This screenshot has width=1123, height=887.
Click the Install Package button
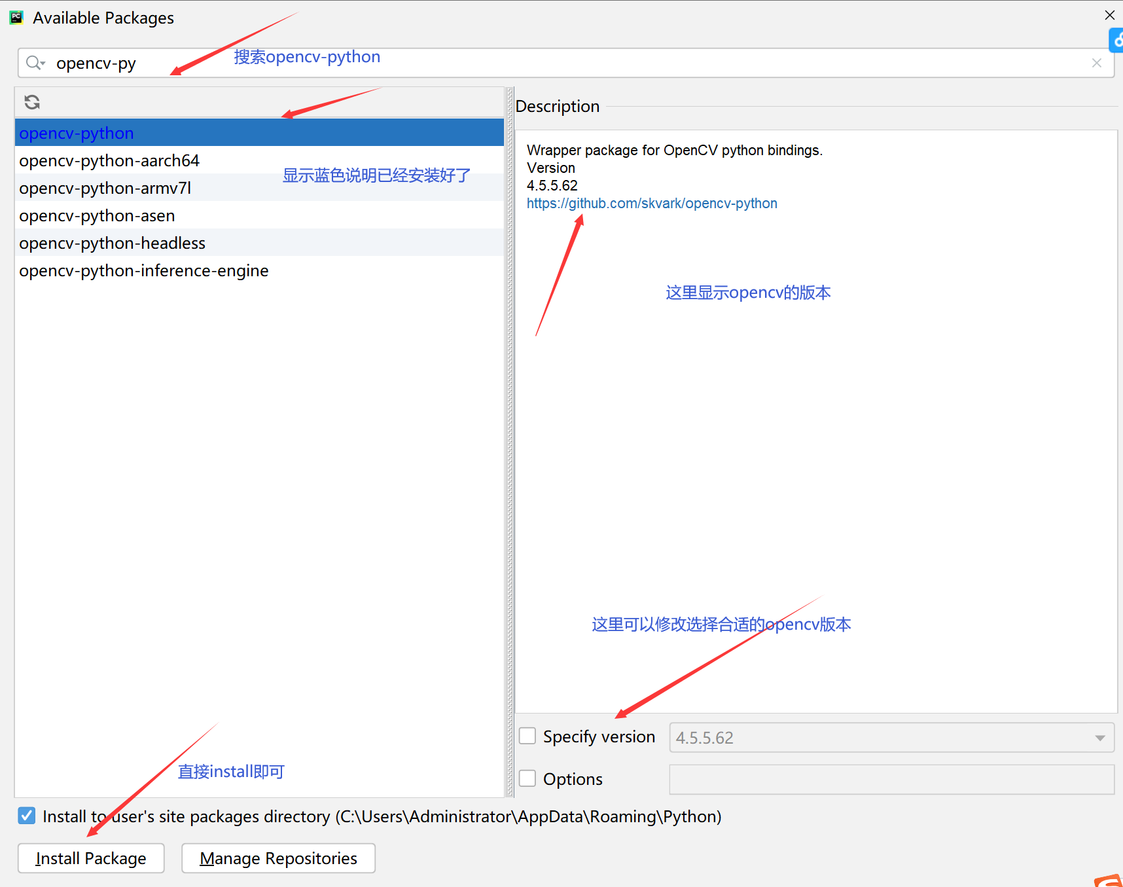91,858
